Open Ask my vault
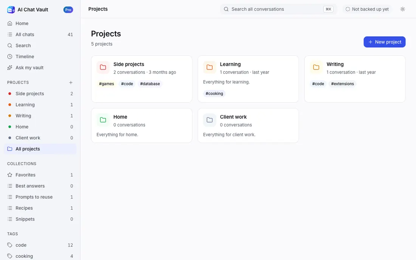The height and width of the screenshot is (260, 416). [40, 68]
